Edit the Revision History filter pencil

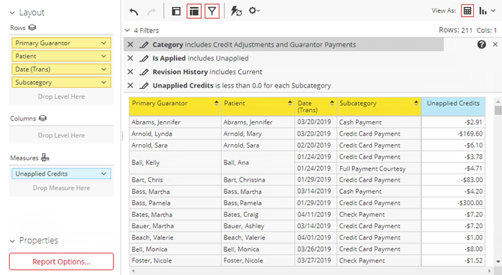coord(144,72)
